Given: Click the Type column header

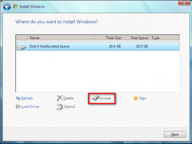Looking at the screenshot, I should (164, 38).
